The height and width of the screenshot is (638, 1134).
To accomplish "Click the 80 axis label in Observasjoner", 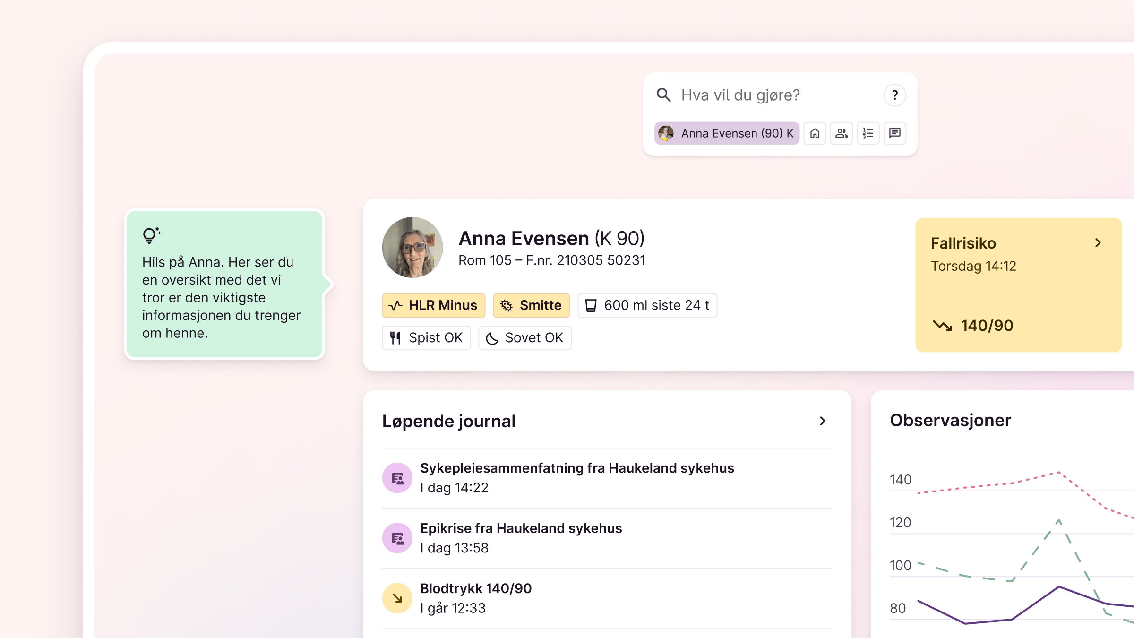I will (x=898, y=608).
